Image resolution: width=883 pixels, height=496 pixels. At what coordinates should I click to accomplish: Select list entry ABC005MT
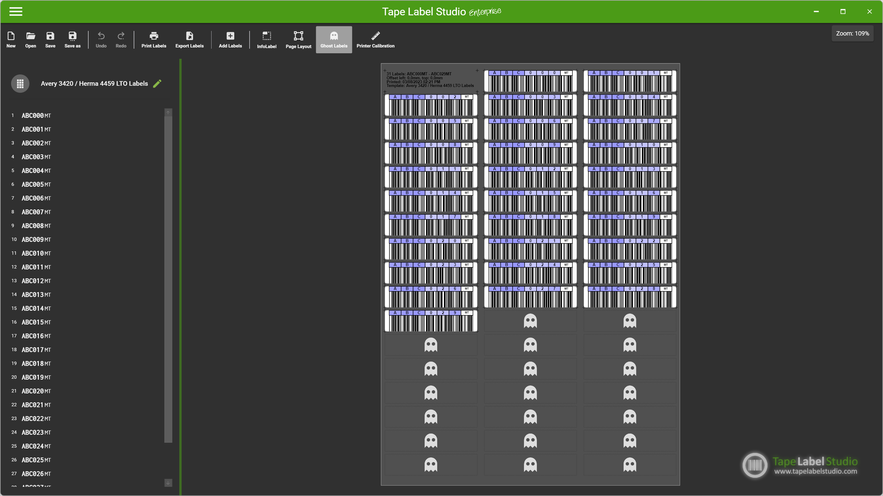pyautogui.click(x=36, y=185)
